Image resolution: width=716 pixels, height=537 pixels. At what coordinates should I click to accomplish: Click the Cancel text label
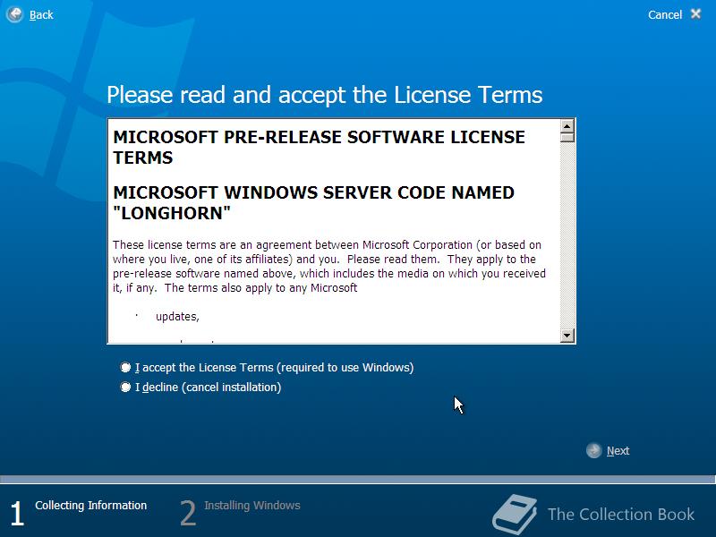[665, 15]
